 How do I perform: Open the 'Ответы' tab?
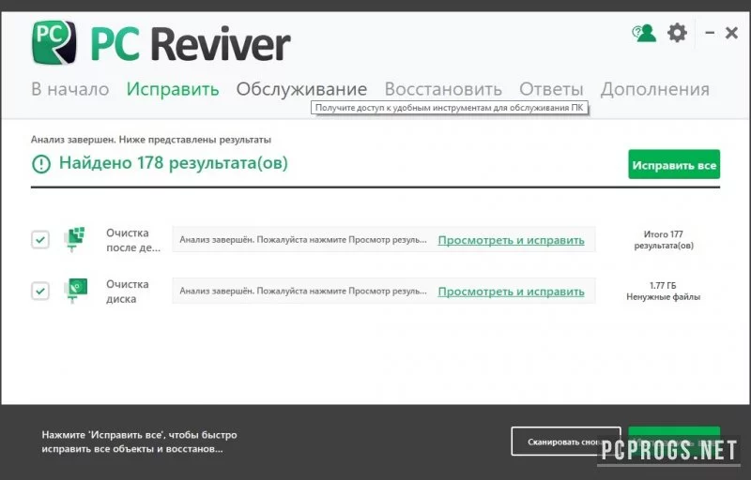point(551,89)
